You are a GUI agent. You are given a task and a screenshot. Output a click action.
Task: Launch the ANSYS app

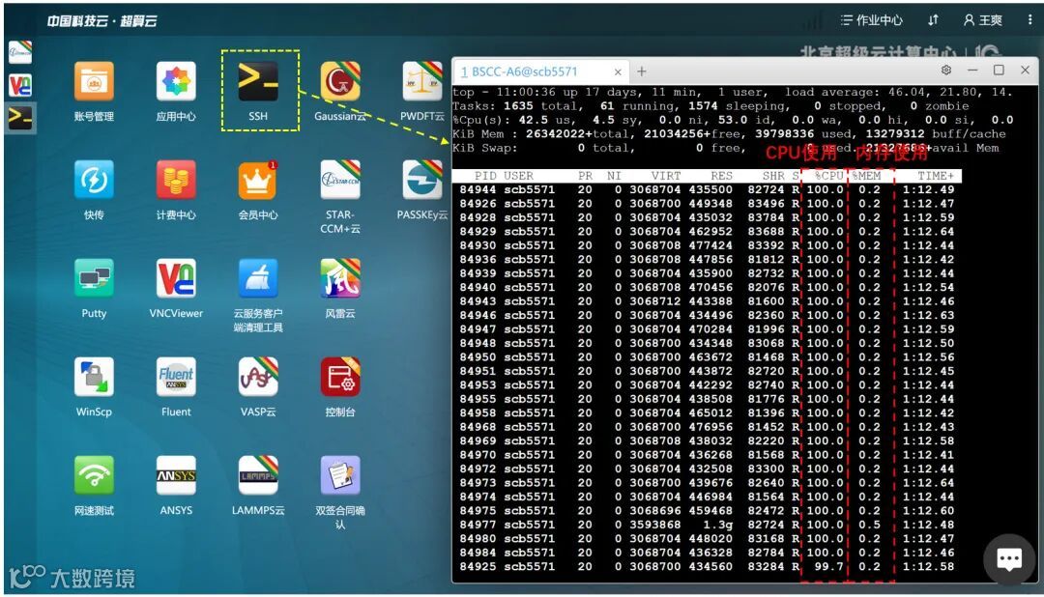pos(176,475)
